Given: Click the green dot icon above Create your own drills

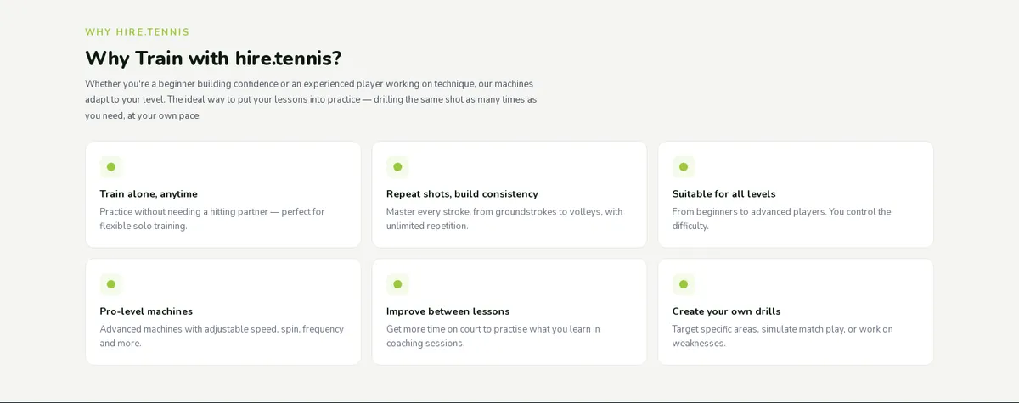Looking at the screenshot, I should click(684, 284).
